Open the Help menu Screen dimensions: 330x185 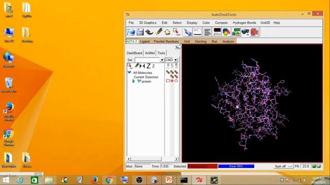click(277, 23)
